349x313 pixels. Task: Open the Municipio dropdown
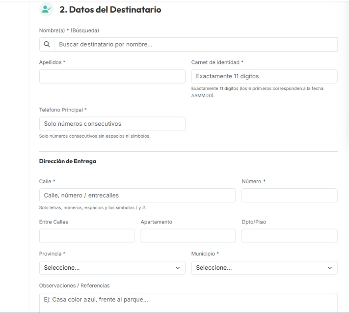(x=264, y=268)
